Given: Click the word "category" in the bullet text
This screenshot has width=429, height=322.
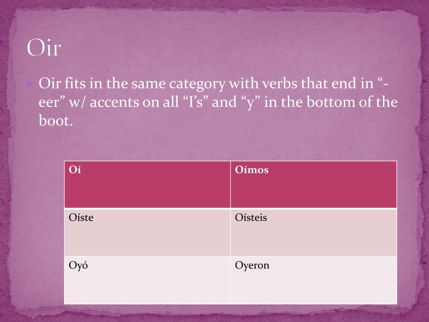Looking at the screenshot, I should [197, 84].
